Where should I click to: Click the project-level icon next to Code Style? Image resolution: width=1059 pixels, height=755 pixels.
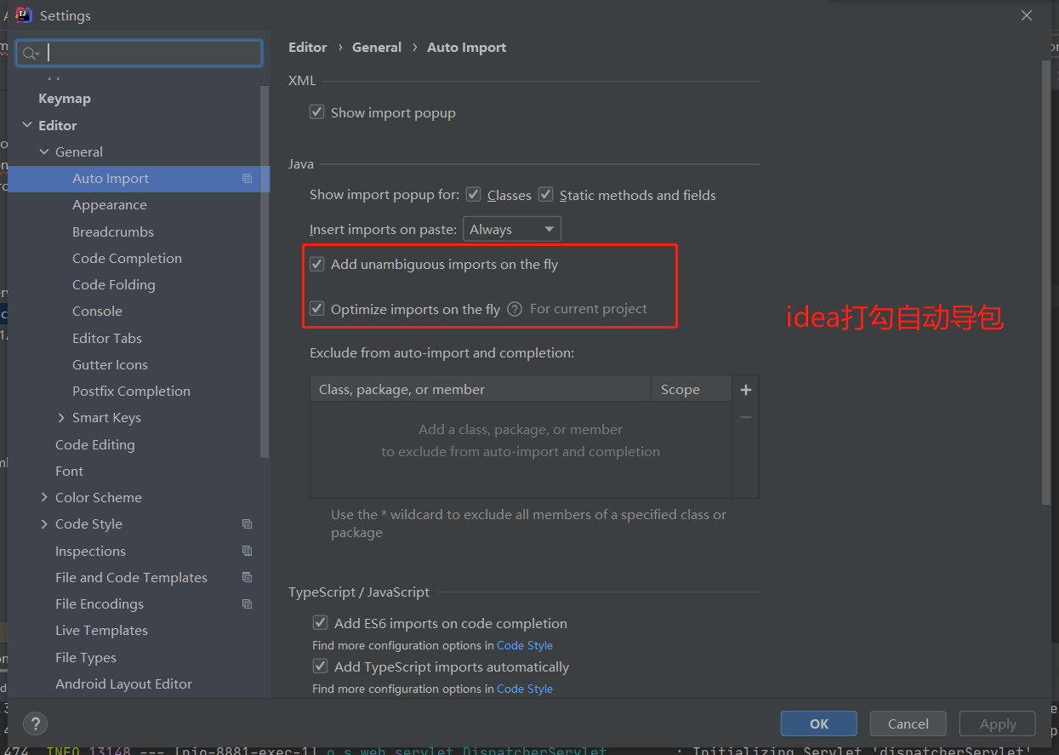point(247,524)
